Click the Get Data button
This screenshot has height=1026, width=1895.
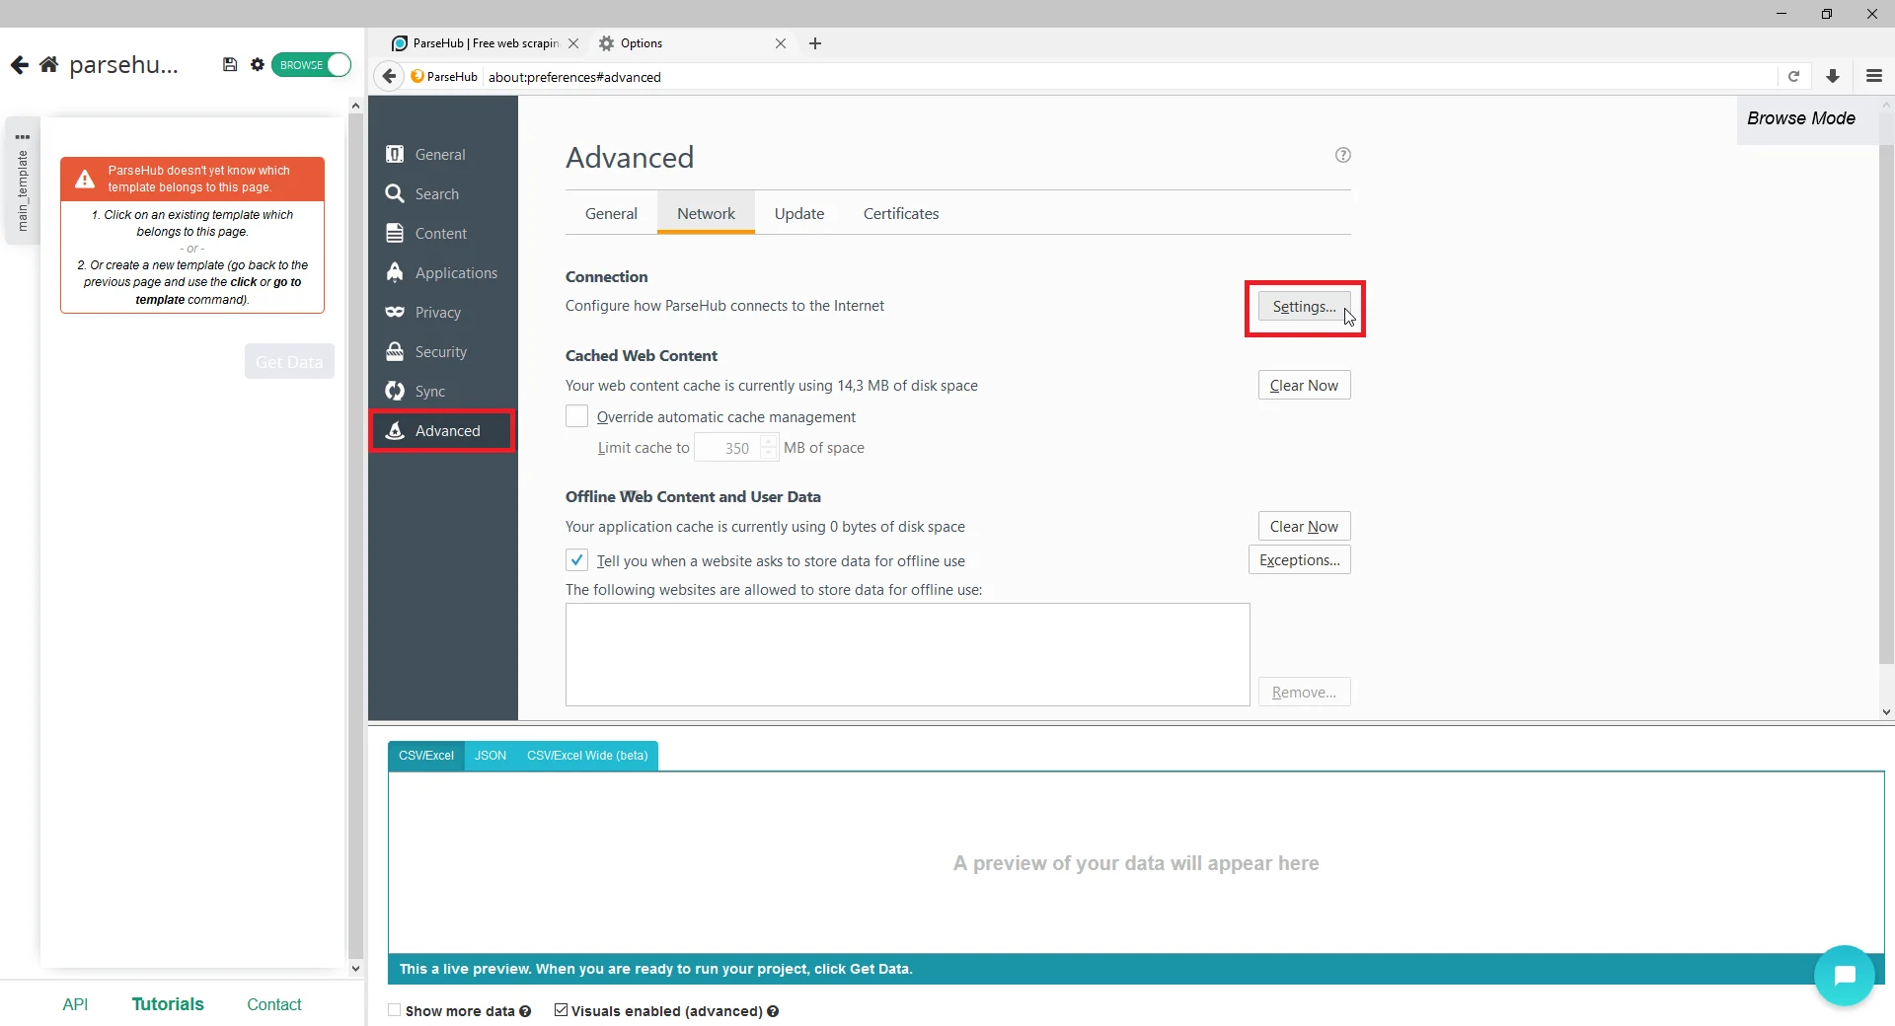(x=289, y=362)
